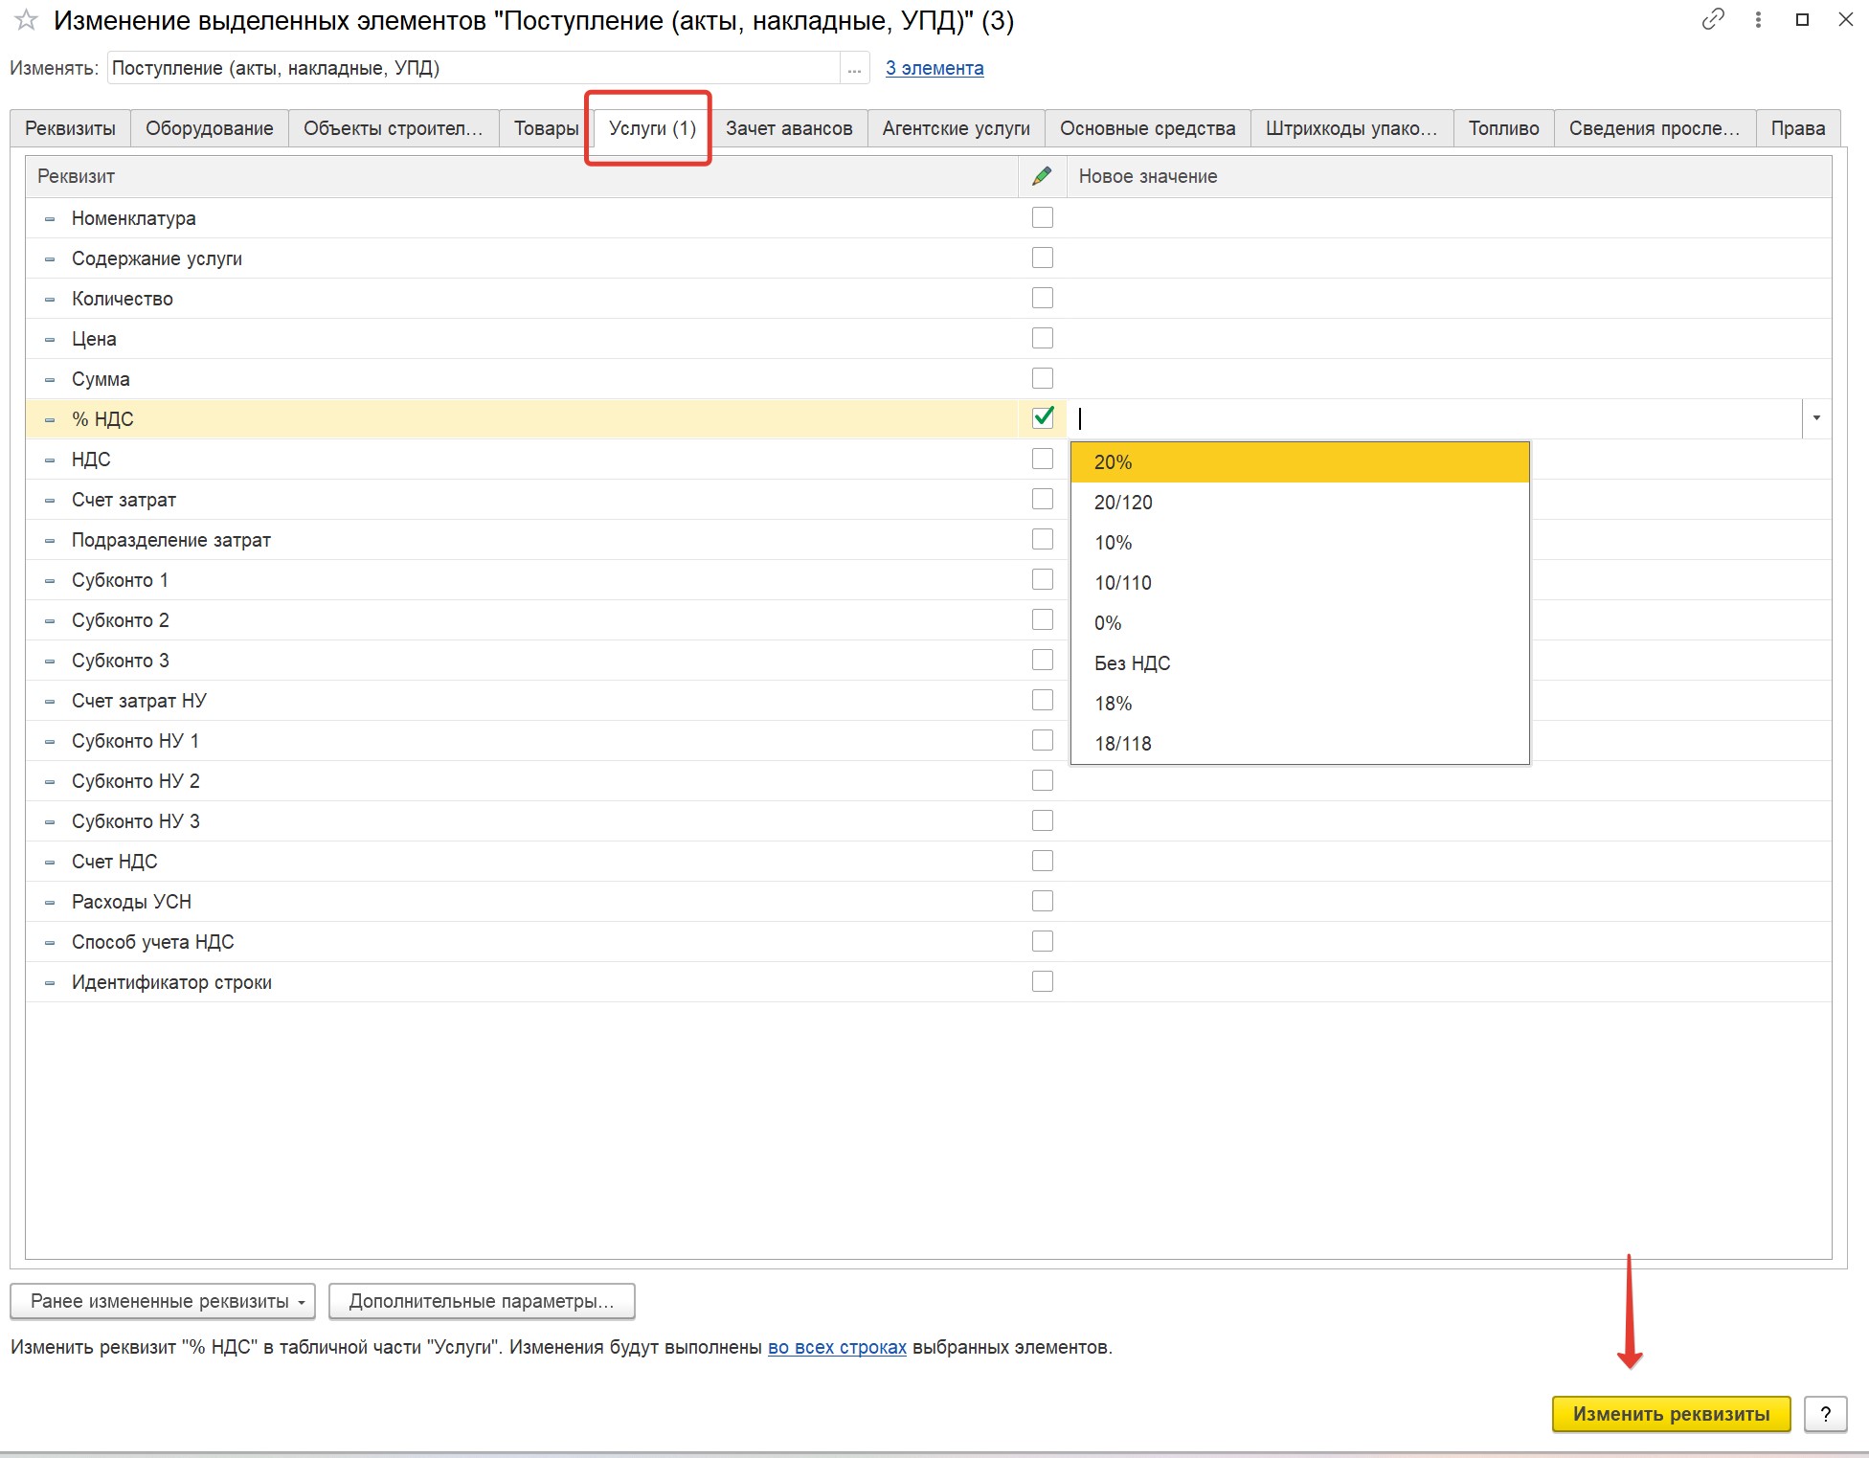Select the Услуги (1) tab

tap(652, 128)
